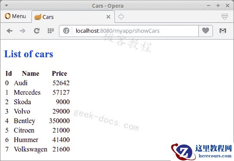The width and height of the screenshot is (234, 161).
Task: Open window menu arrow in title bar
Action: point(6,6)
